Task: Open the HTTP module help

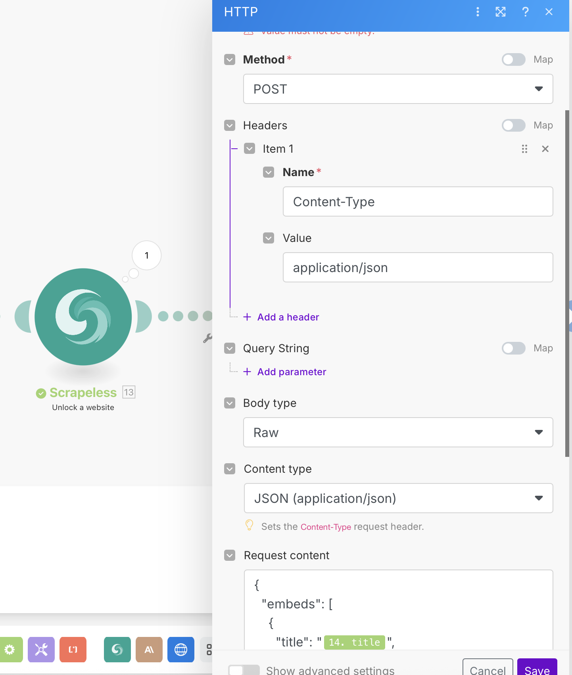Action: pyautogui.click(x=525, y=12)
